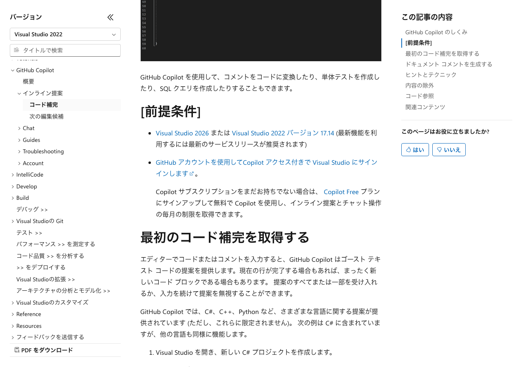Follow the Copilot Free plan link
Viewport: 522px width, 367px height.
(x=341, y=192)
